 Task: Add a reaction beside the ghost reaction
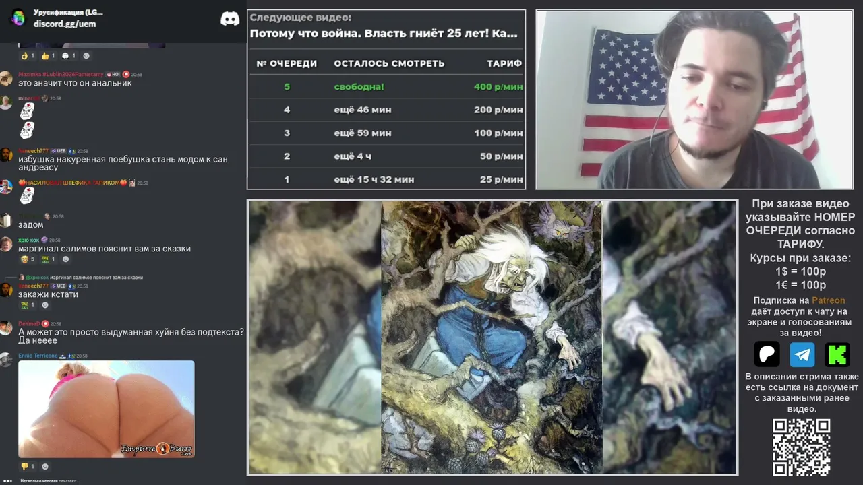tap(86, 56)
